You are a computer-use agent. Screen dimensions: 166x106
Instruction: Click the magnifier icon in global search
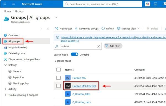[67, 4]
